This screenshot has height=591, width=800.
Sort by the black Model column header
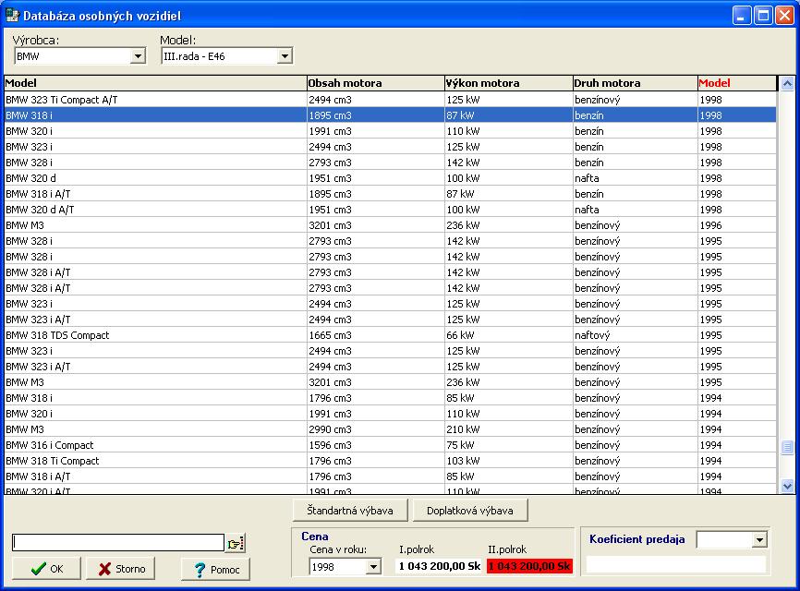(x=155, y=83)
